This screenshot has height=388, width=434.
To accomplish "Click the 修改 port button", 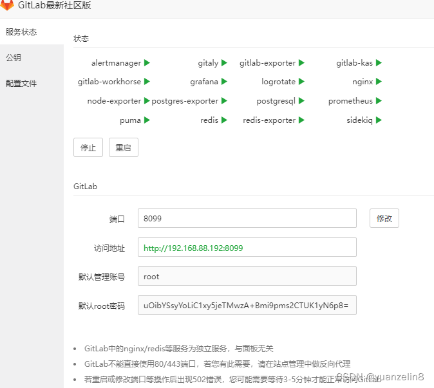I will (384, 218).
